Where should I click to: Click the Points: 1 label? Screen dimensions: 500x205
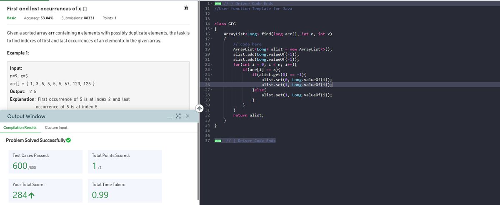coord(109,18)
